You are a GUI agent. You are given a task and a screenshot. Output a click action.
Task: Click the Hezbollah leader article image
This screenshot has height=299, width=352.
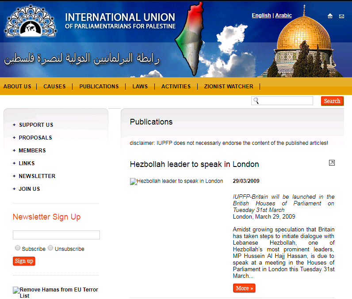tap(176, 181)
